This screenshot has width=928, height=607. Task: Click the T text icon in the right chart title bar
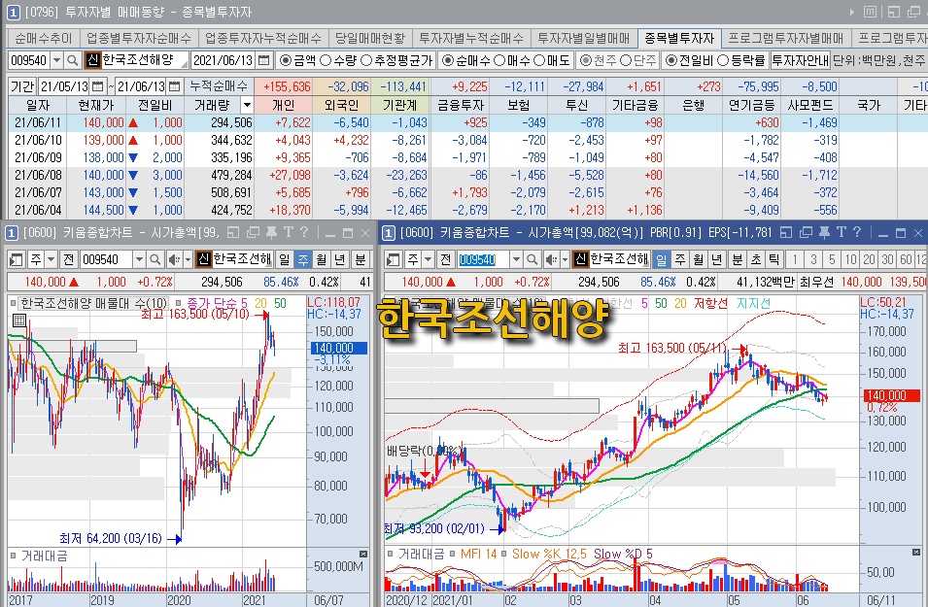[x=841, y=232]
